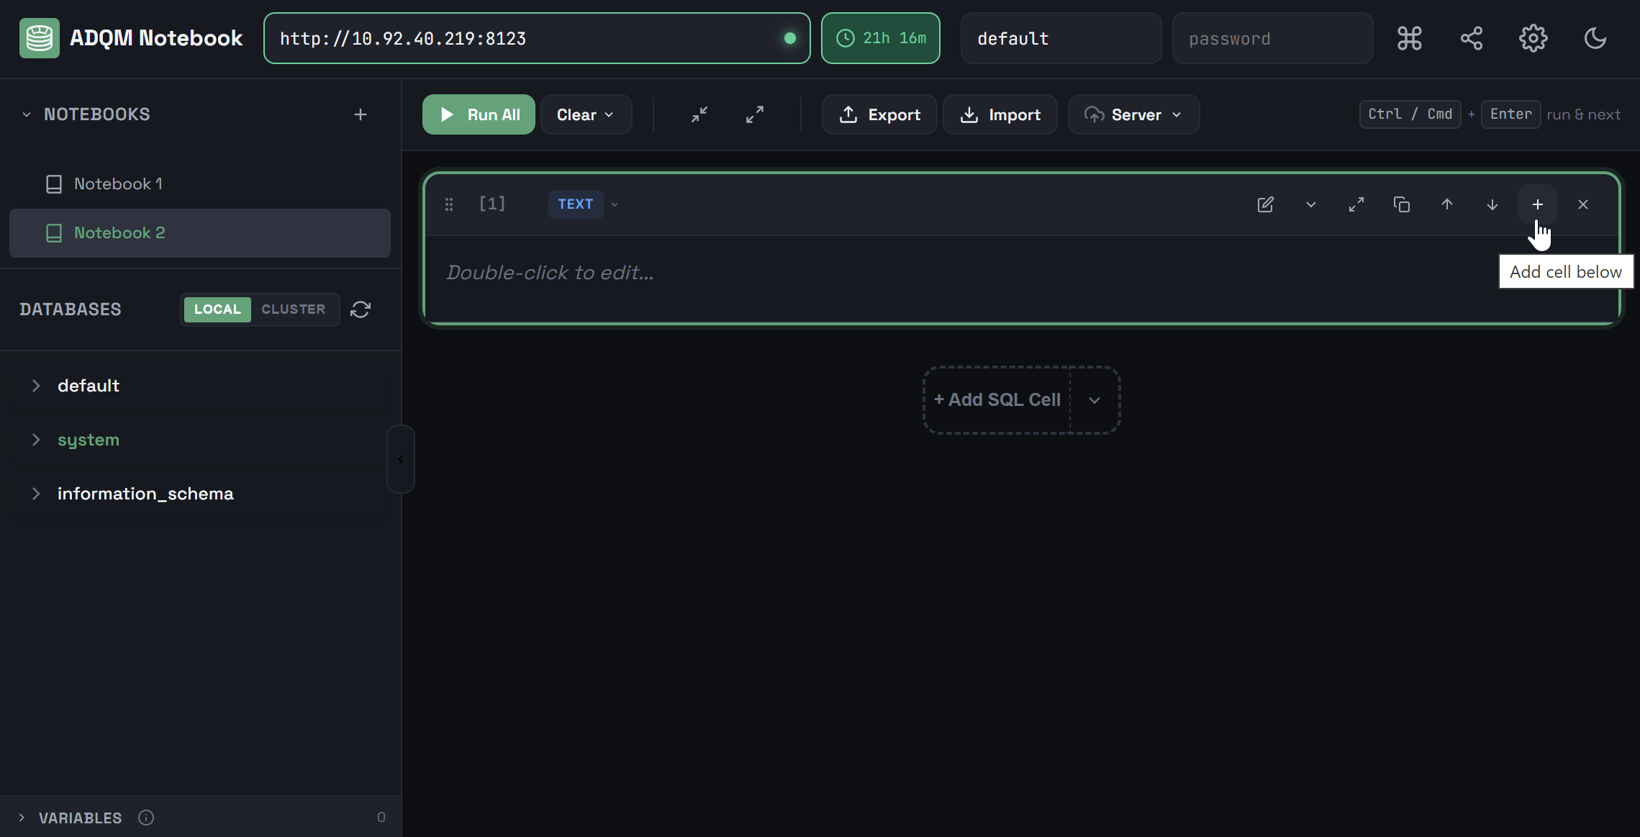Run All cells in the notebook
The width and height of the screenshot is (1640, 837).
[478, 114]
